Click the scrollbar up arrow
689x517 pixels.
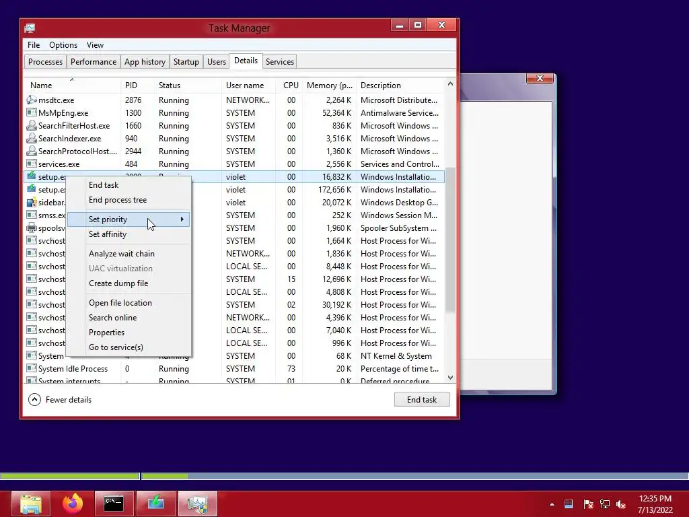point(450,83)
